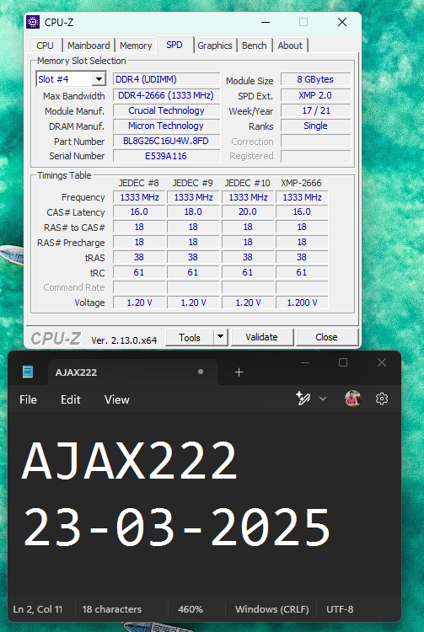This screenshot has width=424, height=632.
Task: Click the serial number E539A116
Action: 166,156
